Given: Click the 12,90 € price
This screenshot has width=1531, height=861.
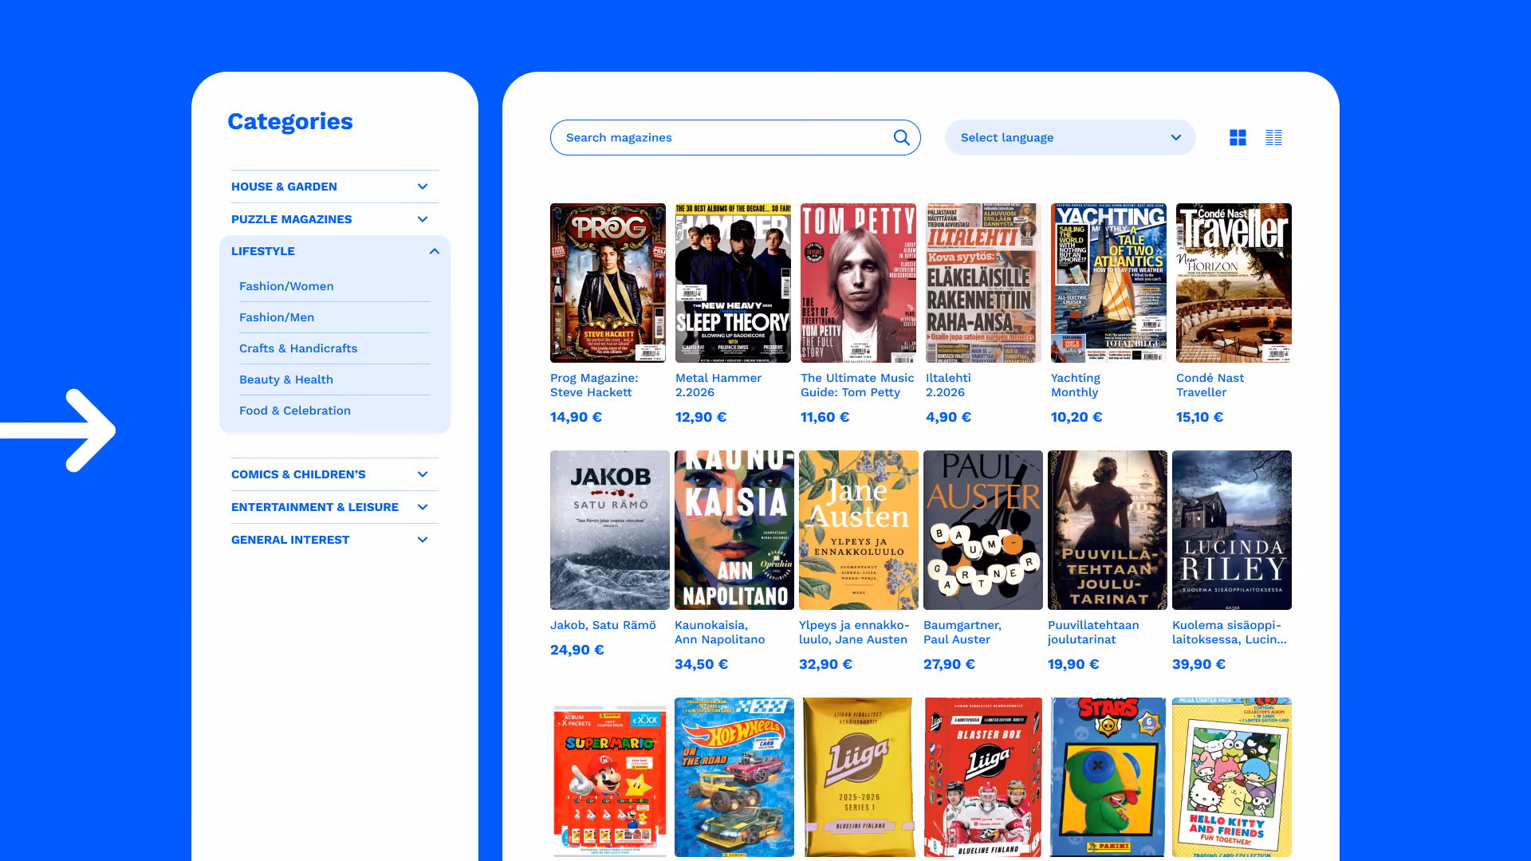Looking at the screenshot, I should point(701,417).
